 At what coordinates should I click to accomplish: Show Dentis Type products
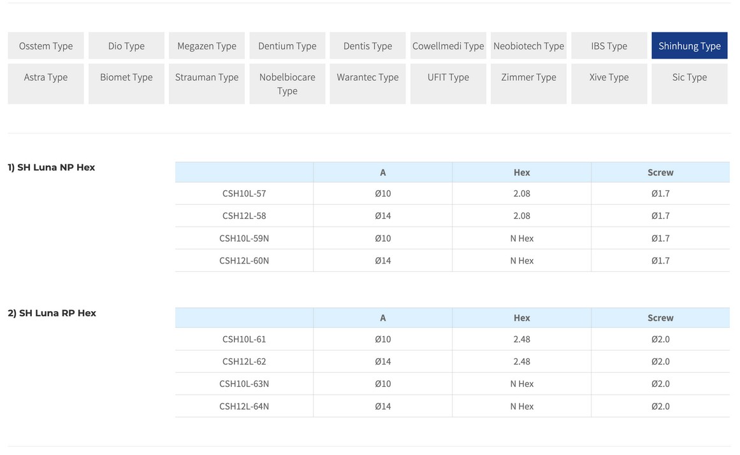[x=368, y=46]
